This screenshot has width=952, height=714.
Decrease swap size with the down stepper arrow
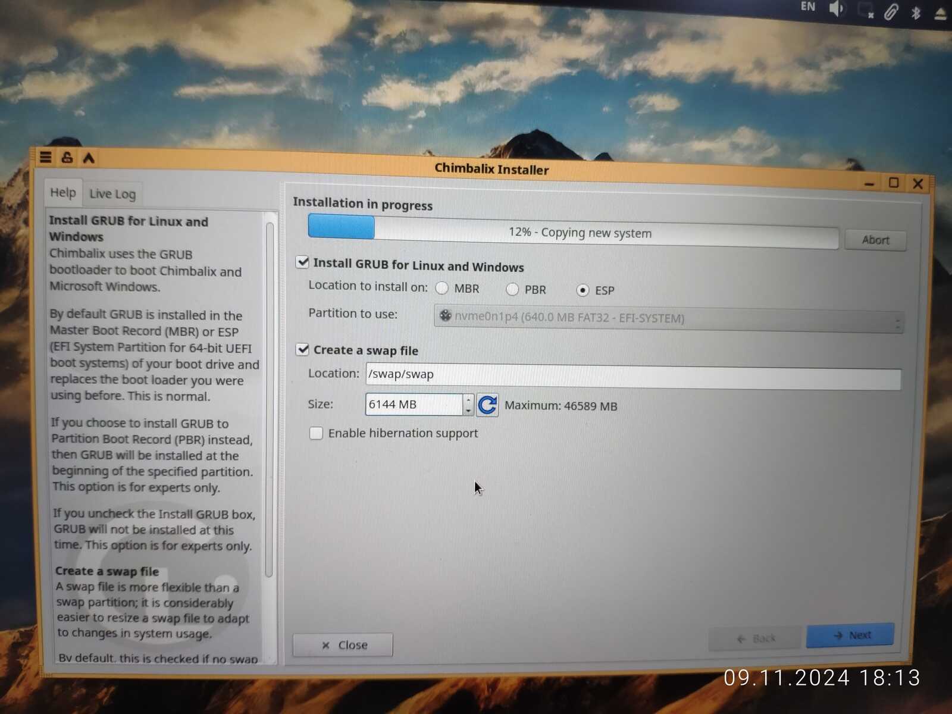tap(468, 410)
